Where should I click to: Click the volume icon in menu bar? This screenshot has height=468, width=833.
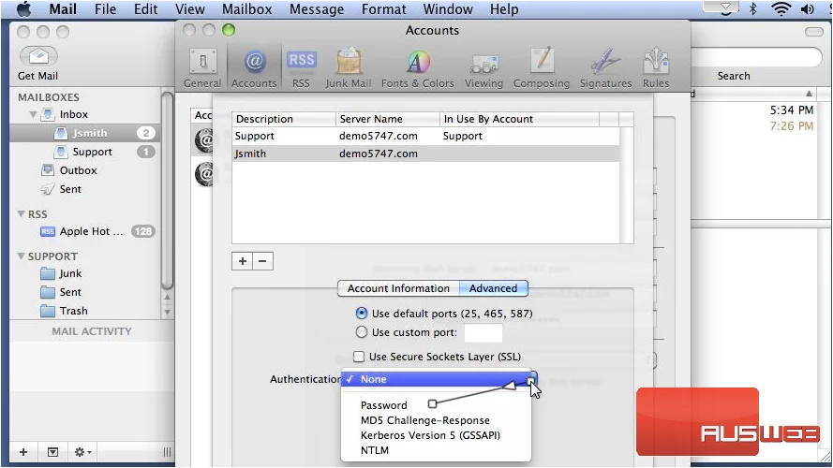[x=808, y=9]
